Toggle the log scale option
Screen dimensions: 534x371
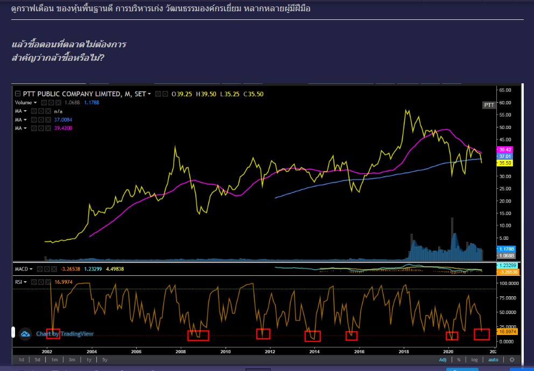(x=474, y=359)
